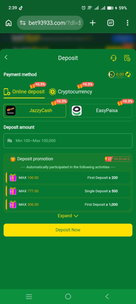Tap Android recent apps navigation button

(29, 297)
